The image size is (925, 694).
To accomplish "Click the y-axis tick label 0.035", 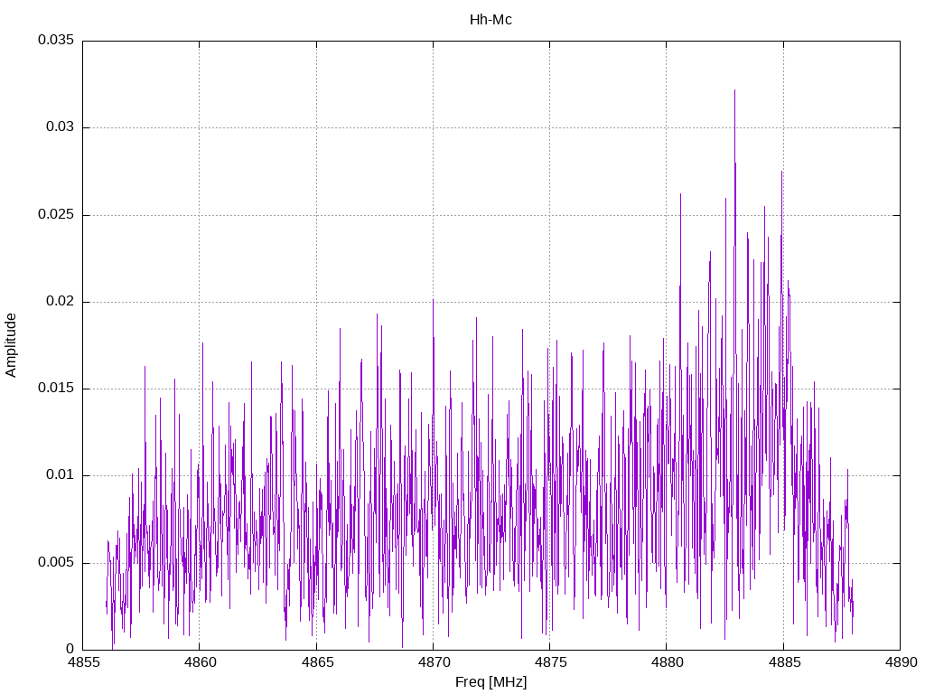I will (56, 40).
